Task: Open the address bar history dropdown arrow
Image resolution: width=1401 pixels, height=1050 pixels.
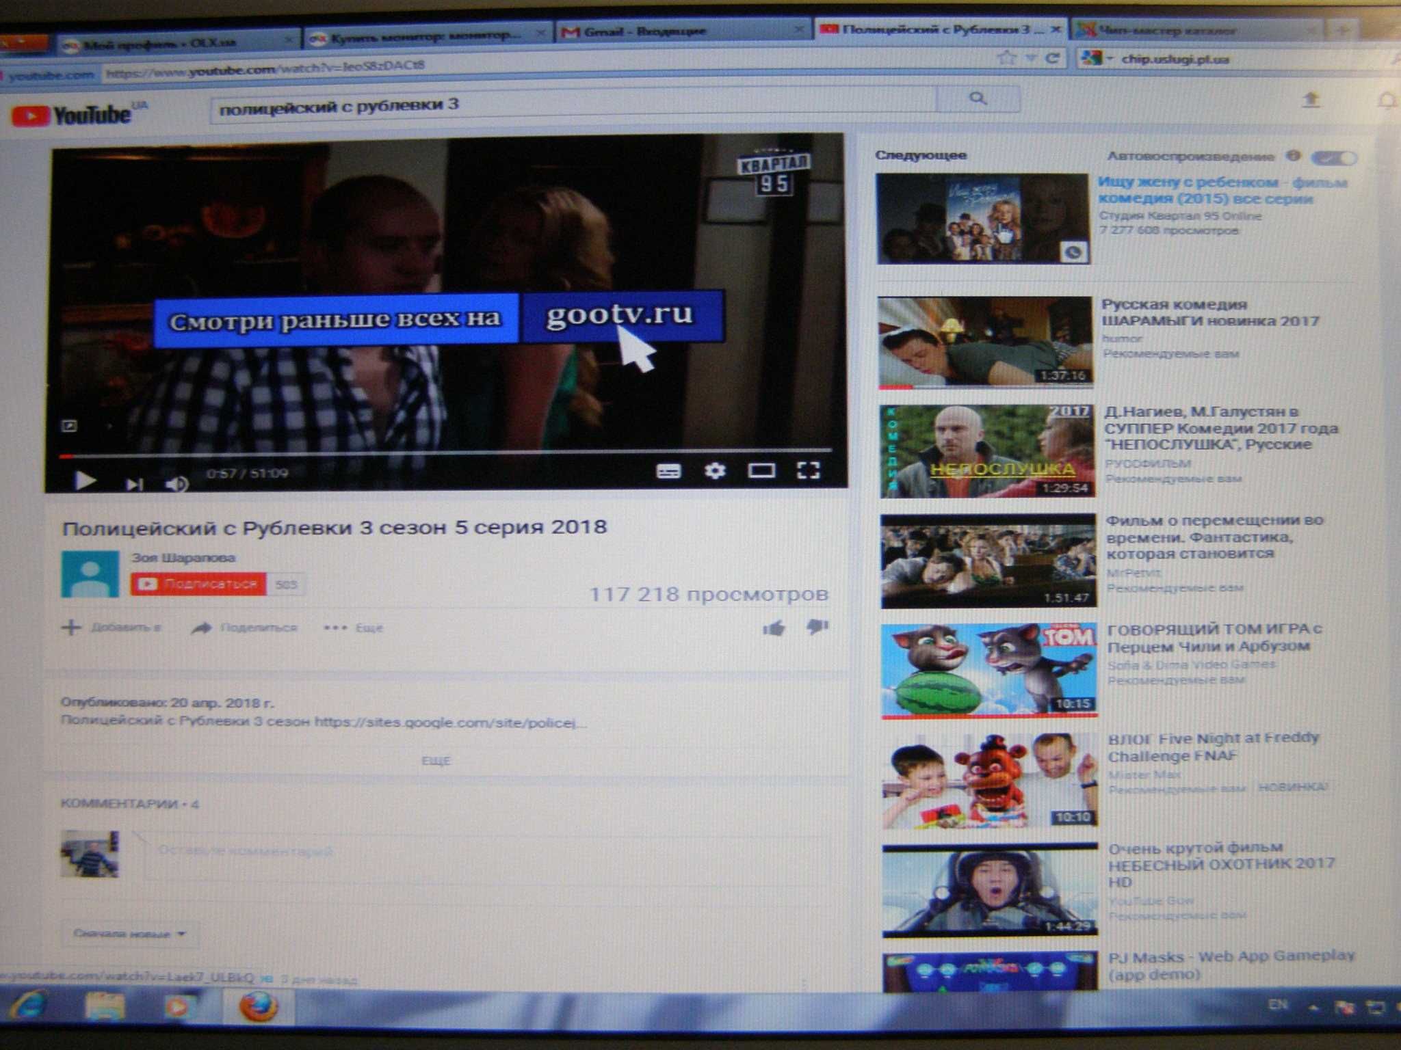Action: pos(1031,59)
